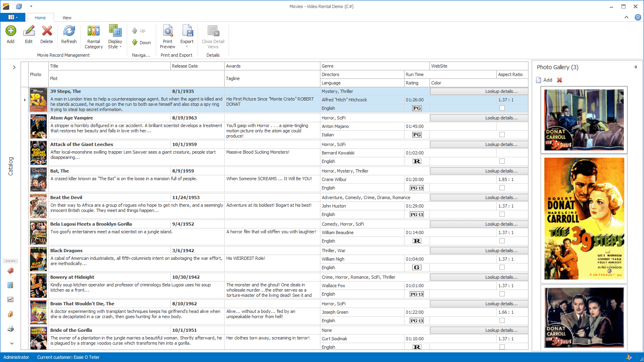Click Lookup details for Beat the Devil

point(479,197)
